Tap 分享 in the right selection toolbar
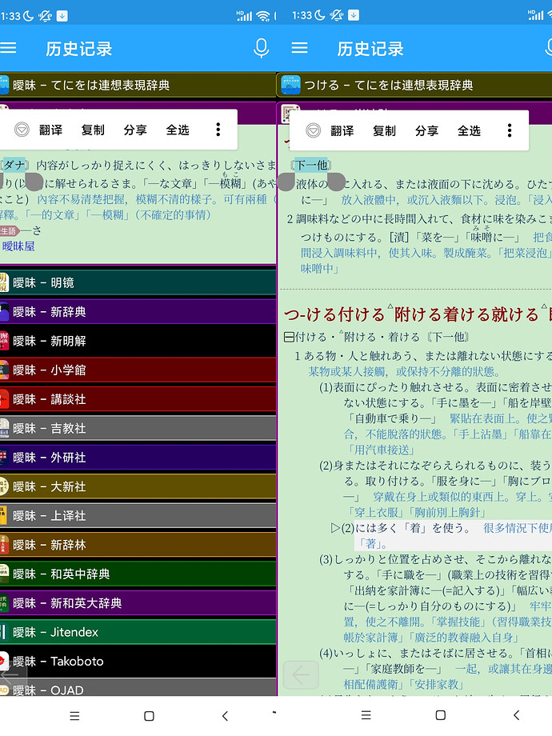This screenshot has width=552, height=736. click(426, 131)
